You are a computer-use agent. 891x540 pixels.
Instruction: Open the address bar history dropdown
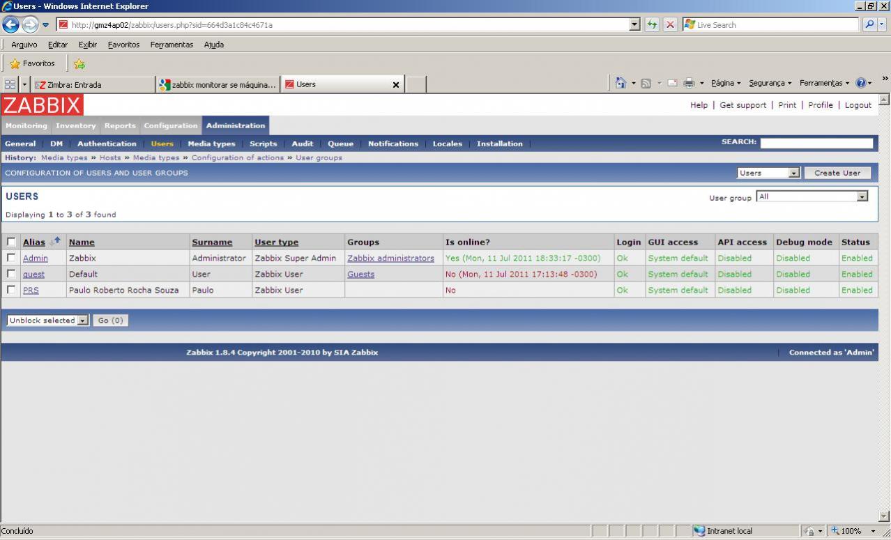pyautogui.click(x=634, y=24)
